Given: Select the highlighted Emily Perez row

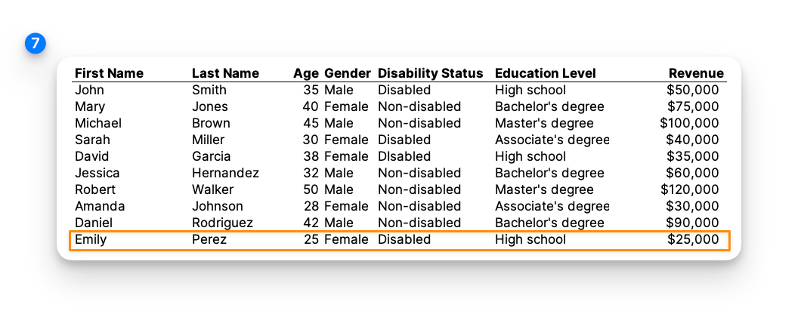Looking at the screenshot, I should pyautogui.click(x=399, y=240).
